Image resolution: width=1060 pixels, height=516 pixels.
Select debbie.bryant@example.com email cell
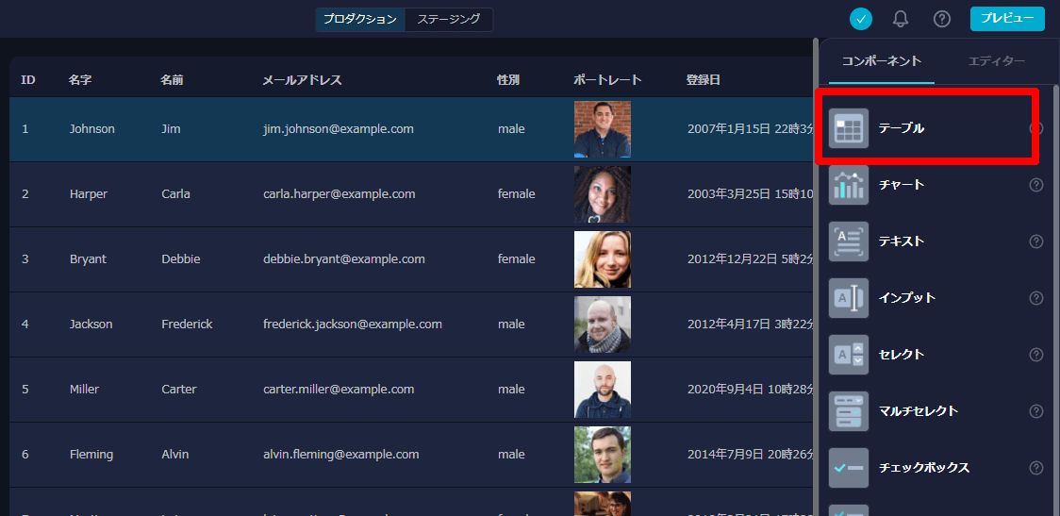(x=344, y=259)
